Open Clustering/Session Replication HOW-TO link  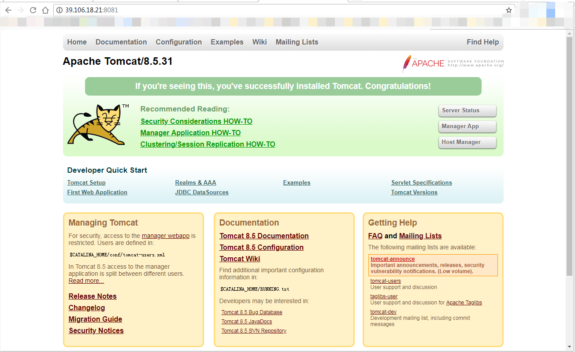(x=208, y=144)
